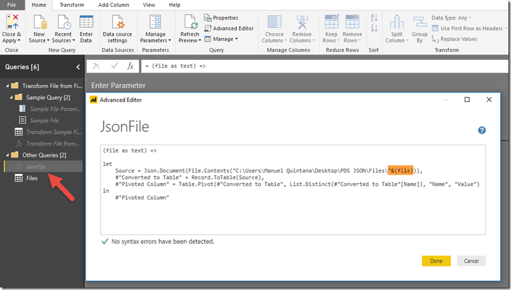Click the Choose Columns icon

[x=274, y=22]
